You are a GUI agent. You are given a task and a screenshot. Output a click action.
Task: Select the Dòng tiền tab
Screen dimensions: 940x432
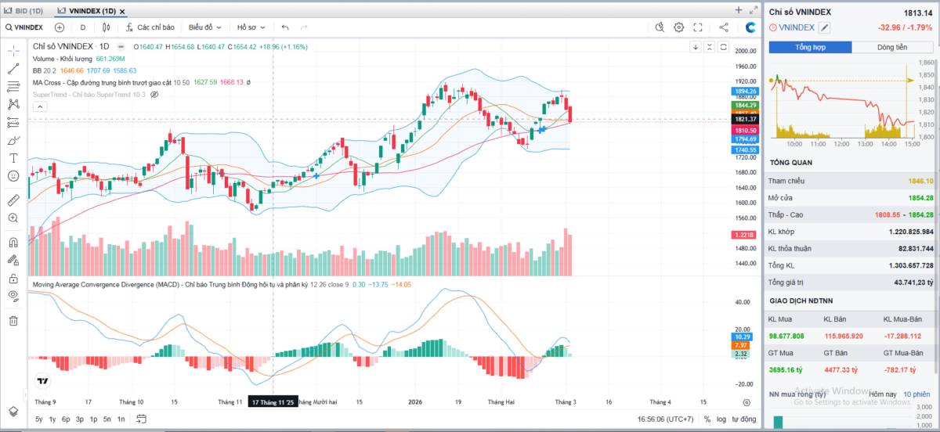[x=892, y=47]
